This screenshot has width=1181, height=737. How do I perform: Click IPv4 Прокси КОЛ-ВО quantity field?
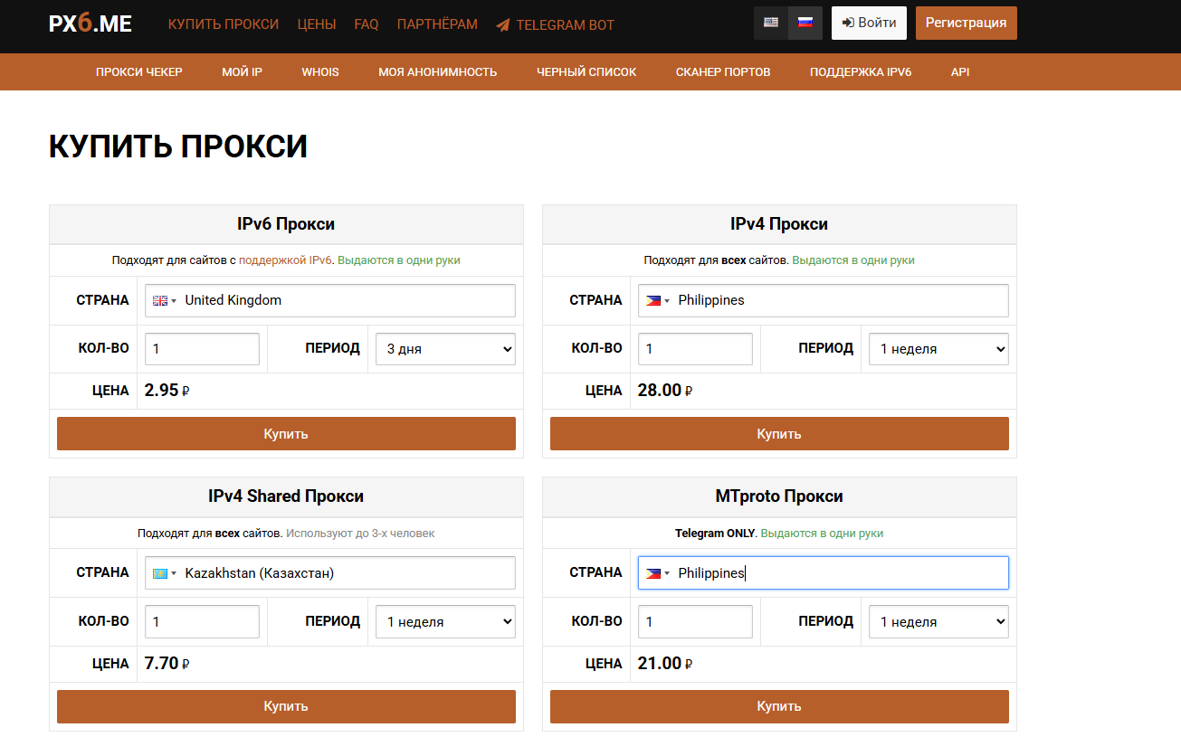coord(695,349)
